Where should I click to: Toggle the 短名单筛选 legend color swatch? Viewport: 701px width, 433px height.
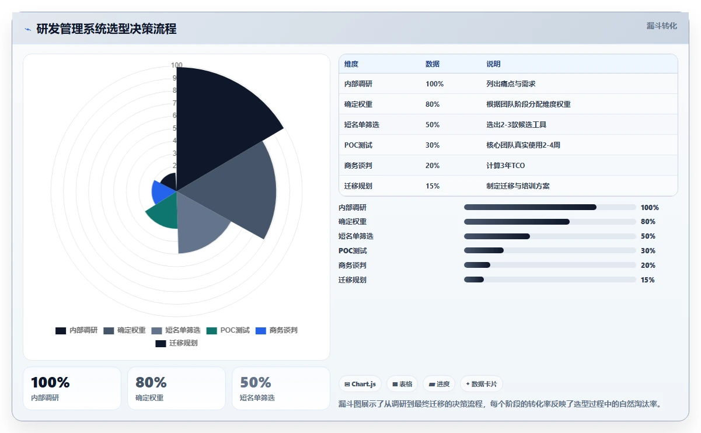click(x=156, y=331)
